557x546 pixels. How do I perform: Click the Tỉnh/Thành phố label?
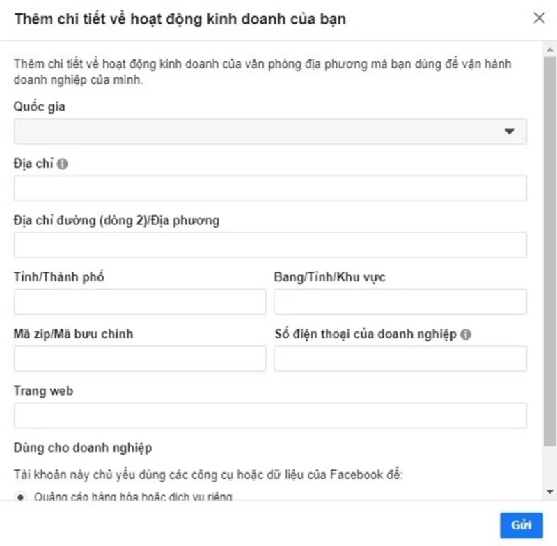coord(59,278)
